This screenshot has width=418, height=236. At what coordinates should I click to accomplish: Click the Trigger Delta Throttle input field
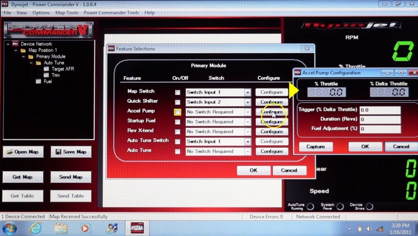point(380,110)
